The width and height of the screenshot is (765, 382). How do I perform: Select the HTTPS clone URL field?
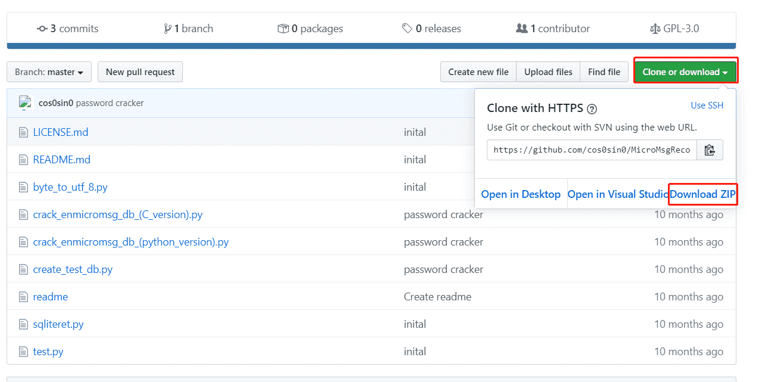coord(591,150)
